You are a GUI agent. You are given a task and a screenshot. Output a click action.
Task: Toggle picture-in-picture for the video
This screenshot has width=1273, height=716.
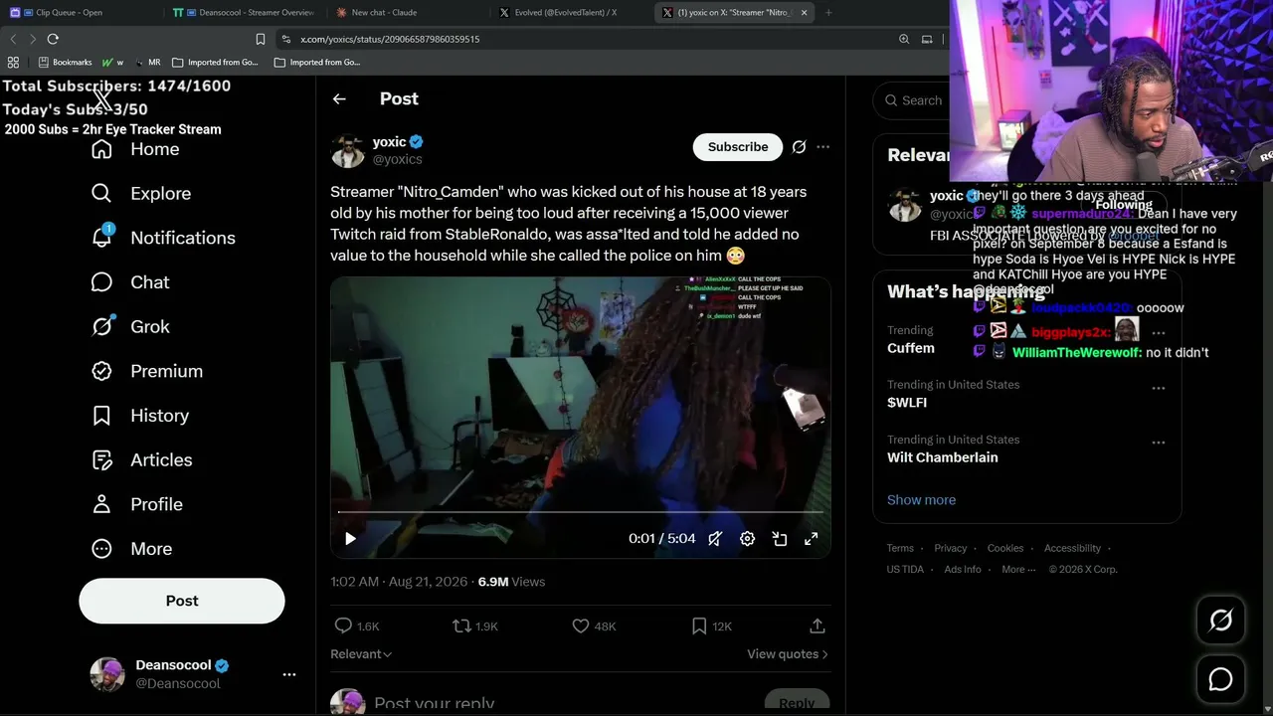point(780,538)
